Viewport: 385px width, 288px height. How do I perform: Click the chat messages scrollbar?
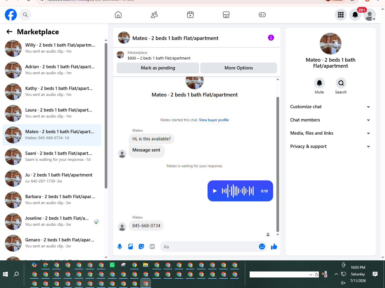278,164
